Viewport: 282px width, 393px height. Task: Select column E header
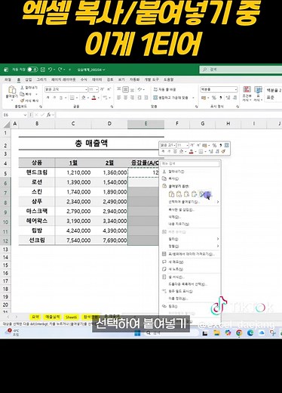click(146, 124)
